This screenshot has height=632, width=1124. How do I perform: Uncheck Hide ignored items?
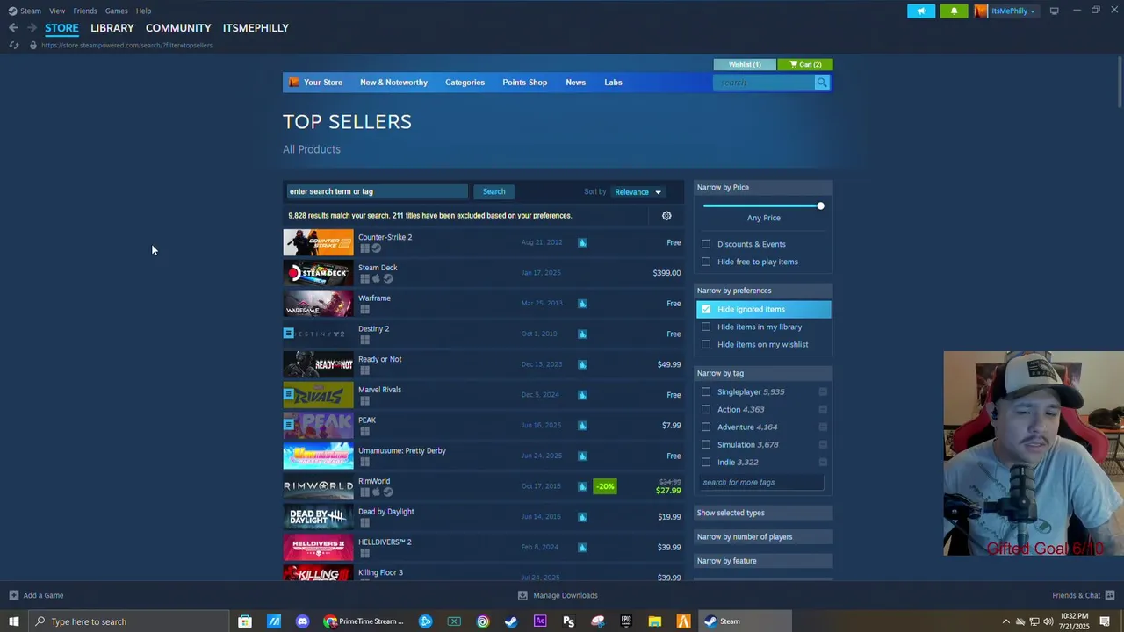click(x=706, y=309)
